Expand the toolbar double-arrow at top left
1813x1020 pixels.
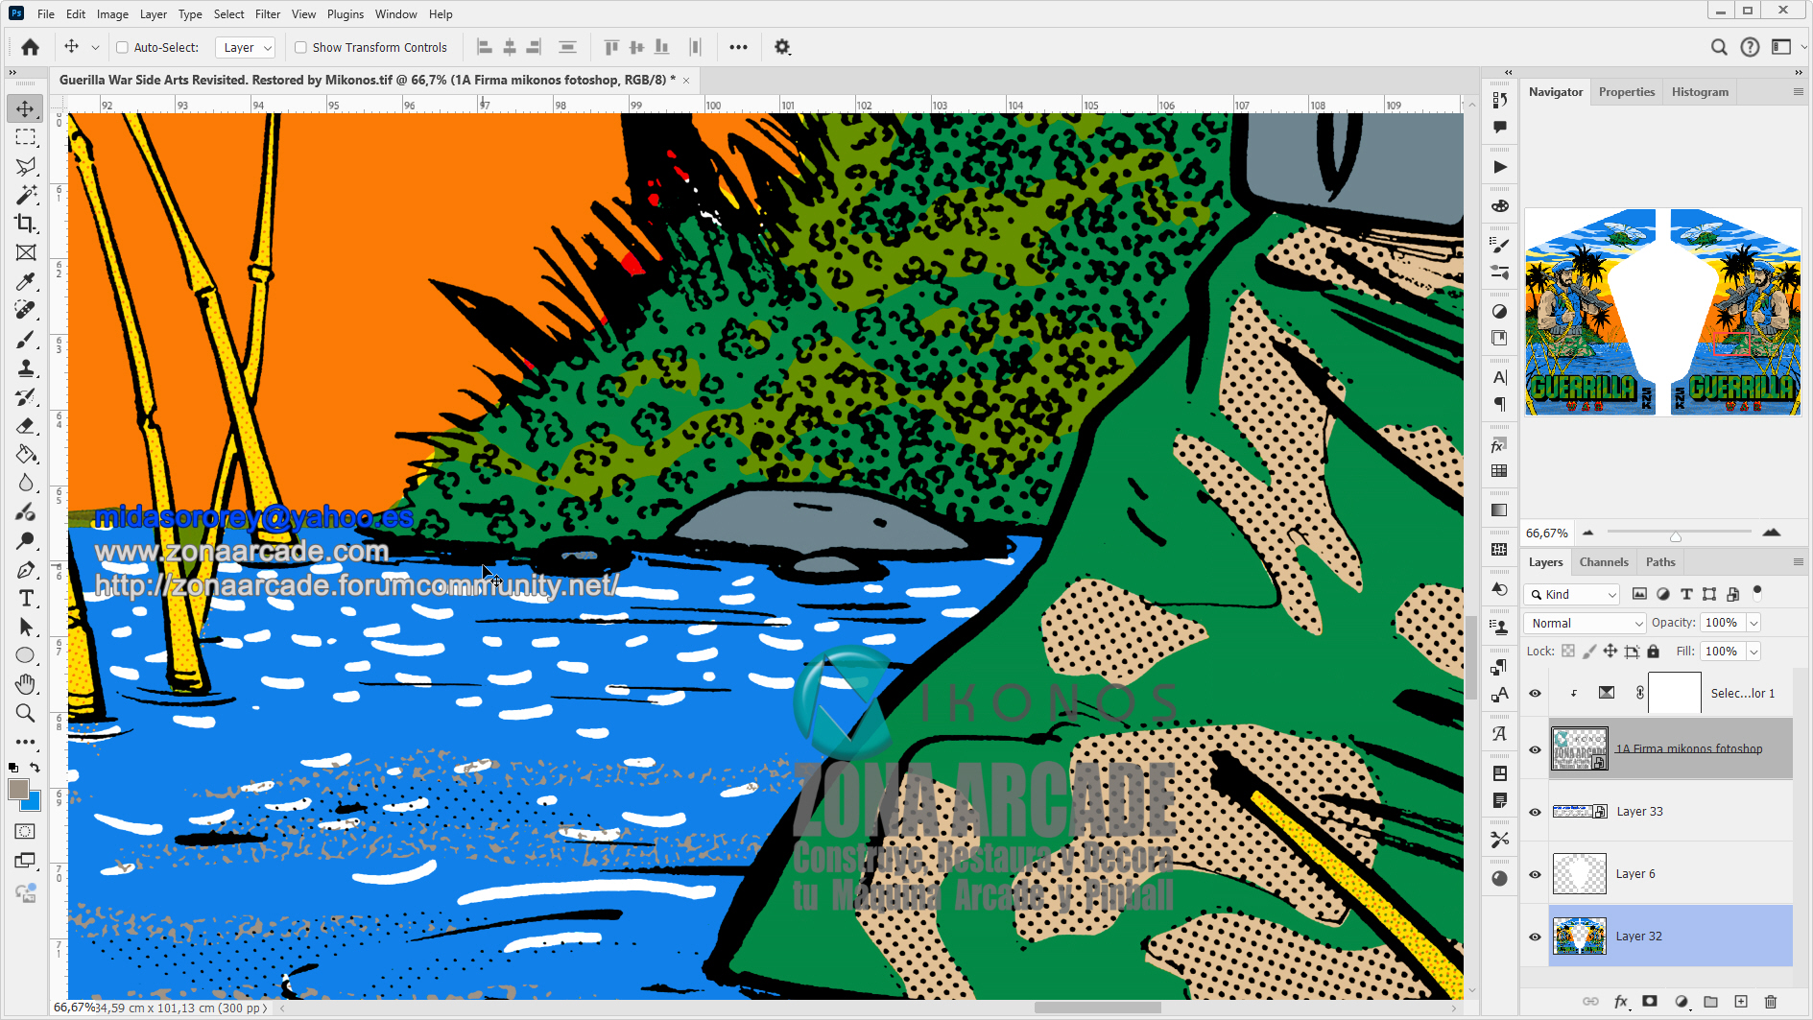coord(12,72)
